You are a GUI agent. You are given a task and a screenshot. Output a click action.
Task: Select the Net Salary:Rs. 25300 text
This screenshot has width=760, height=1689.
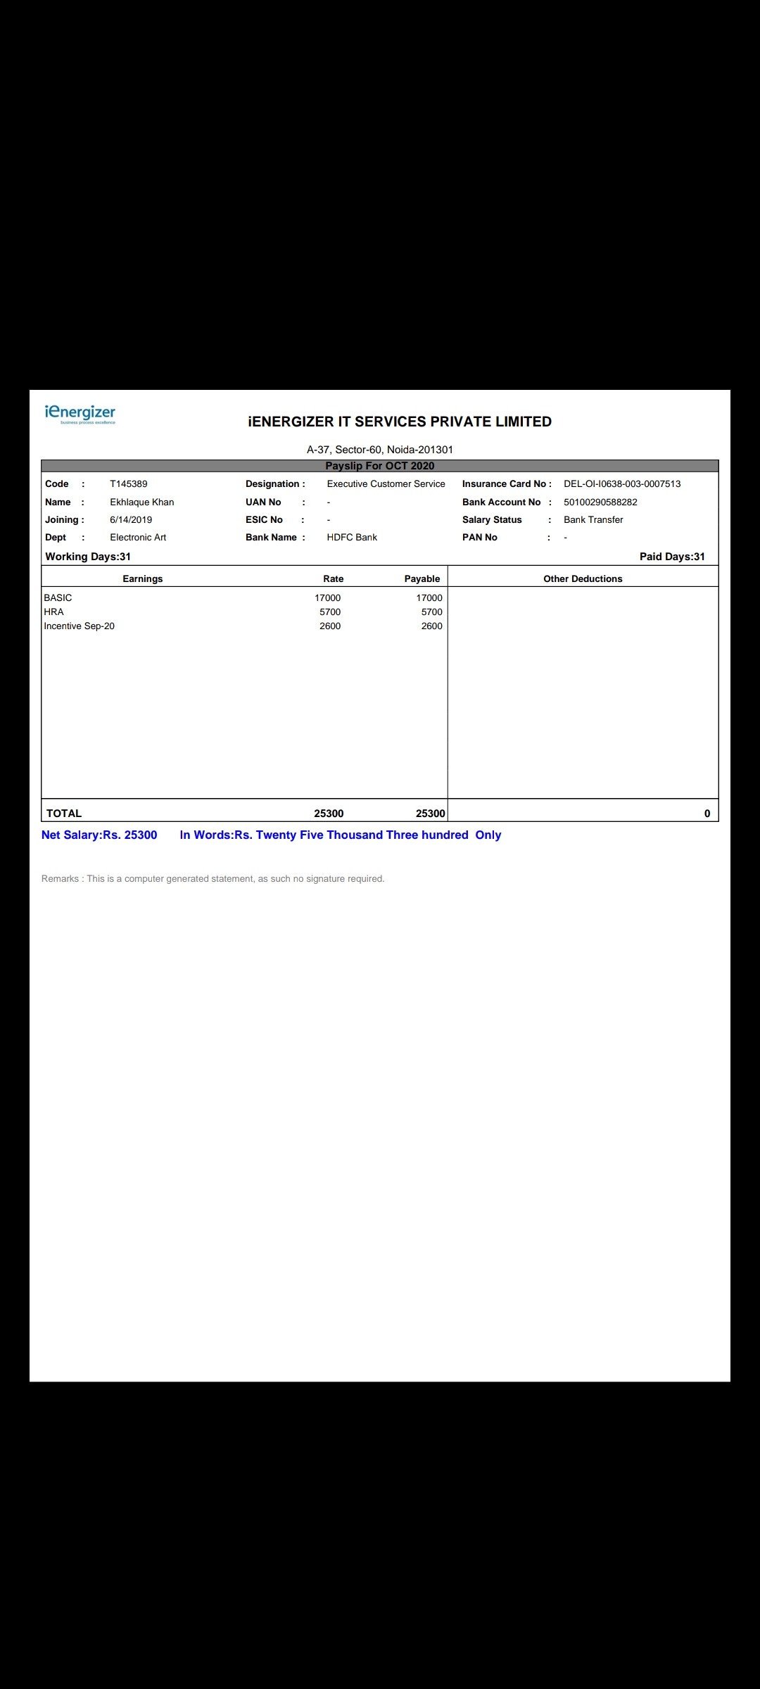click(99, 835)
